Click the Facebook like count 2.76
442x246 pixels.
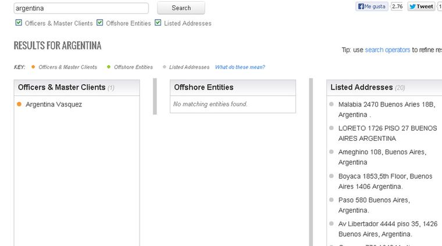[397, 6]
